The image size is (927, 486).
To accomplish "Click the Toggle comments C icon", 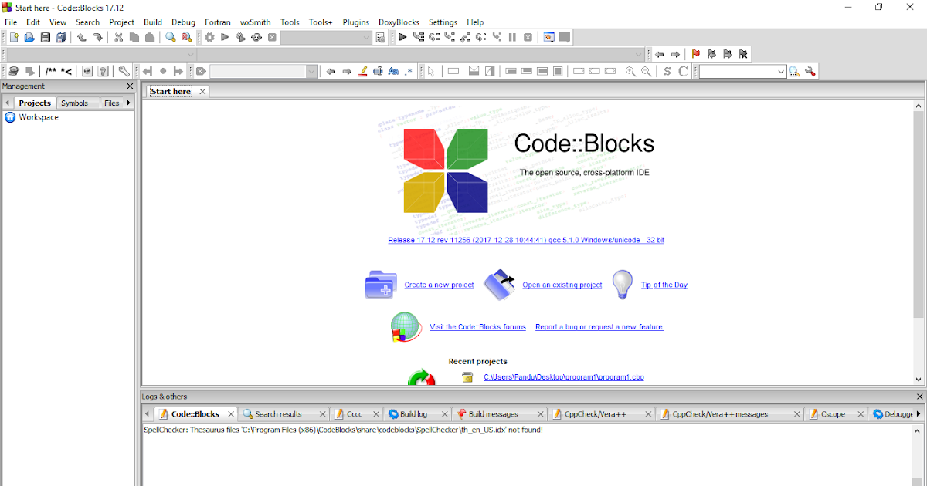I will (683, 71).
